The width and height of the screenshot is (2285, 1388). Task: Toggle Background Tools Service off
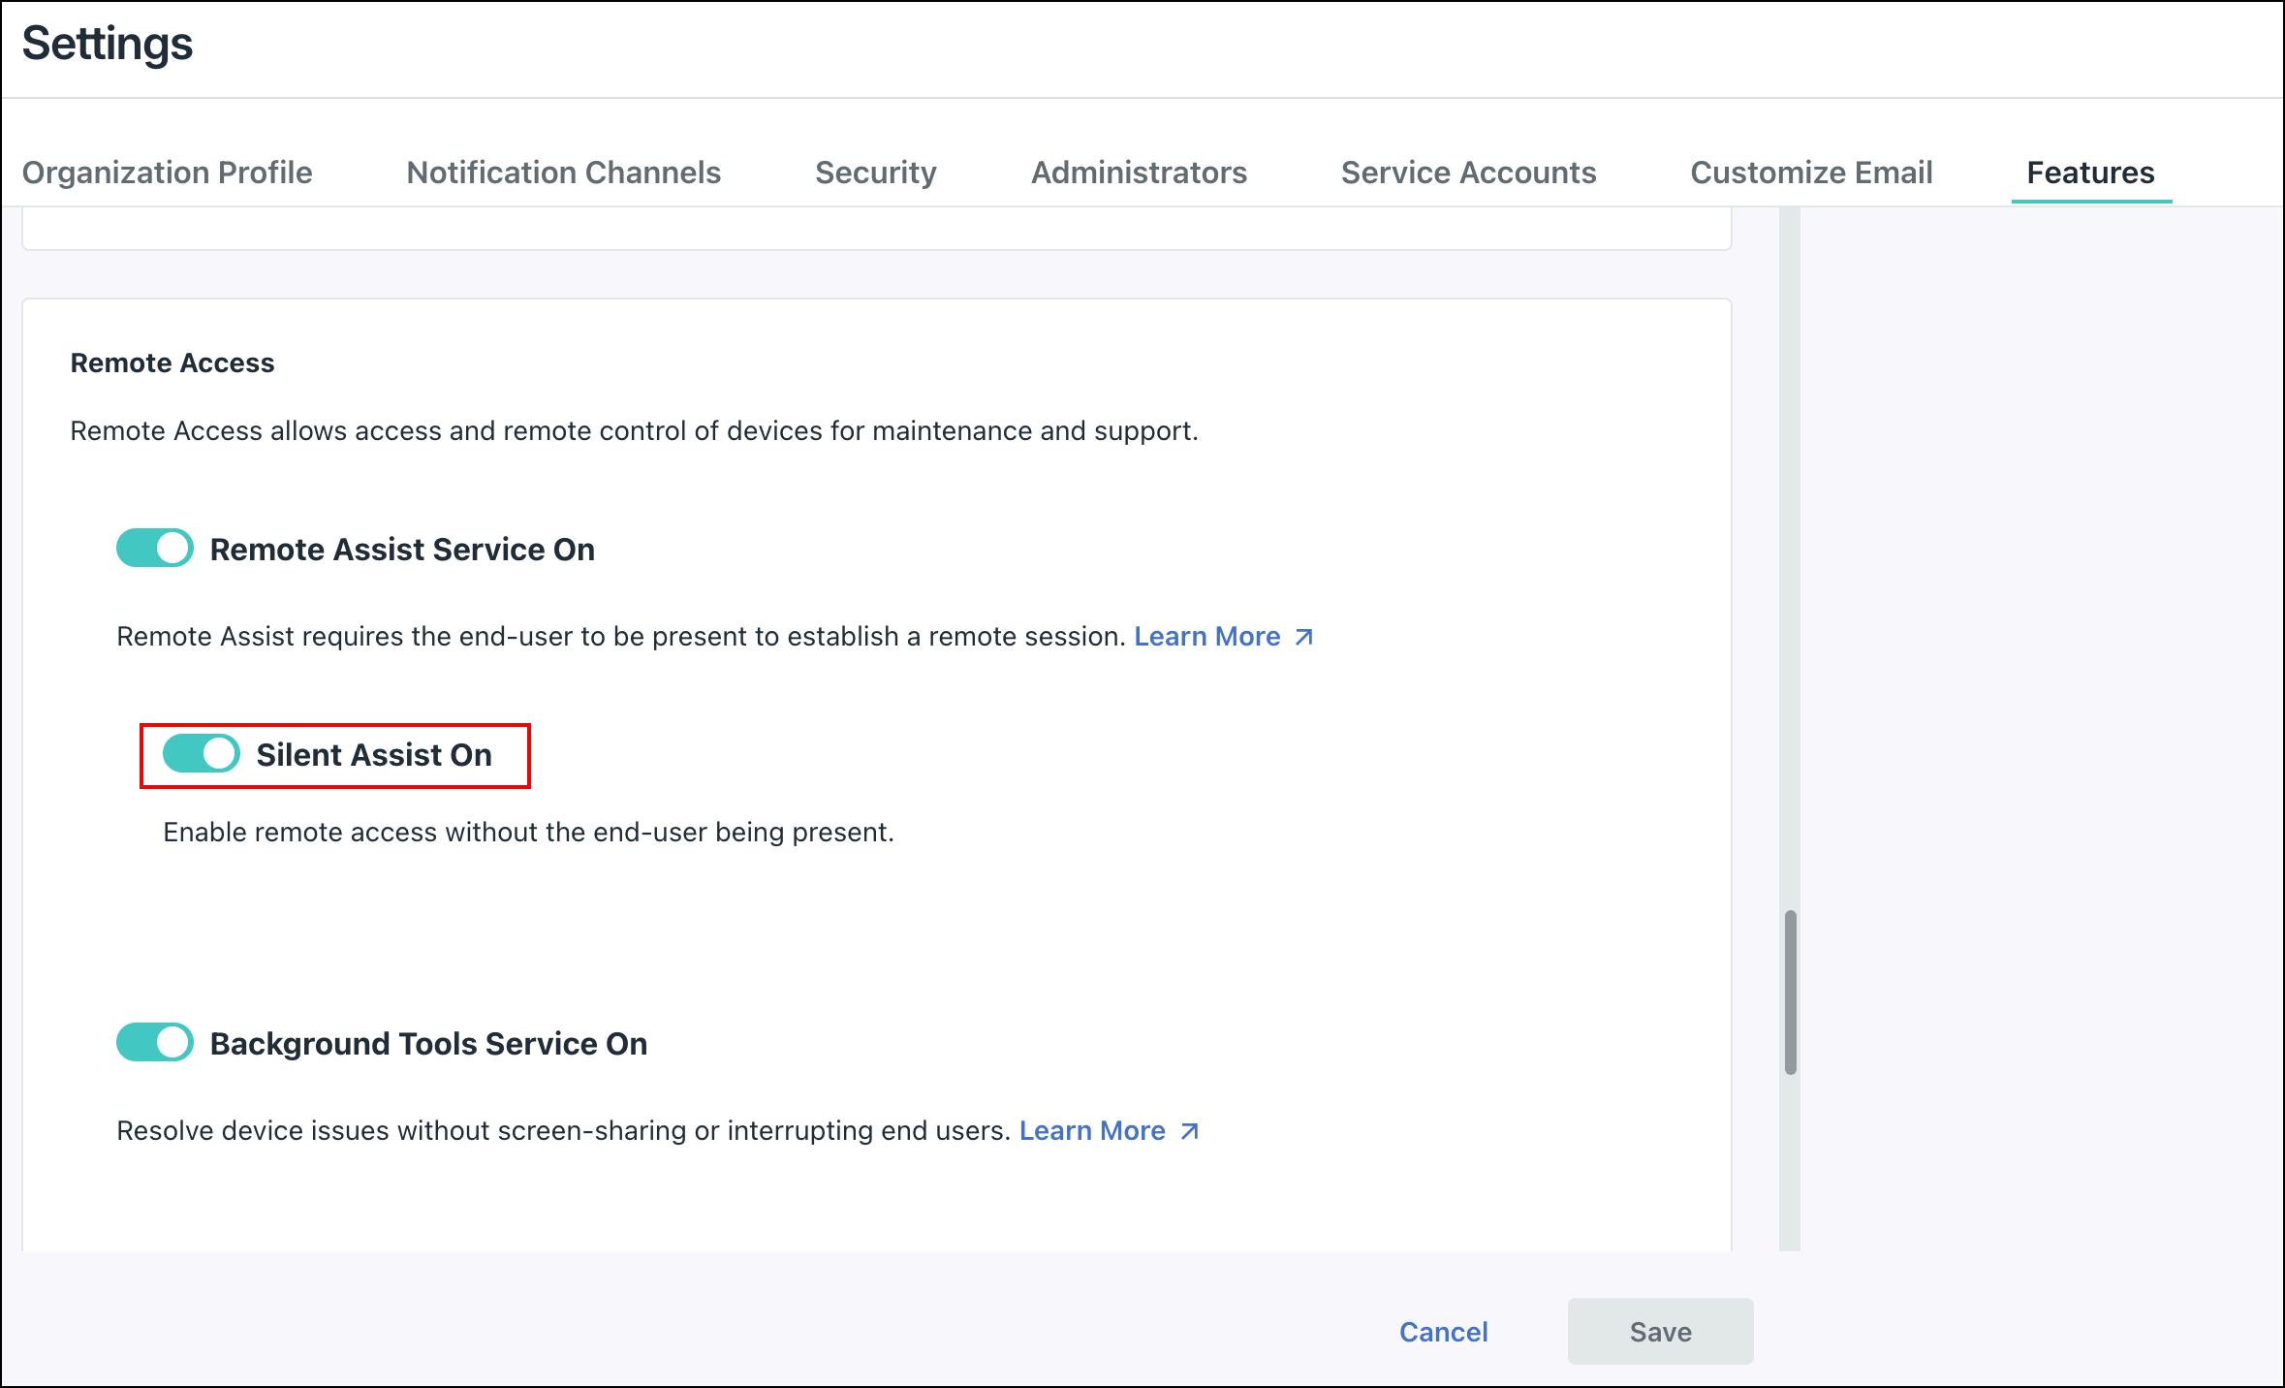[x=154, y=1042]
